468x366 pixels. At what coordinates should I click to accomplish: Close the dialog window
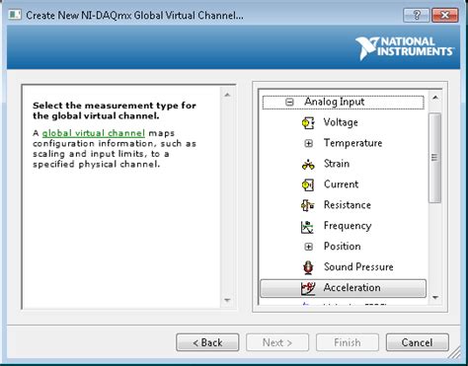pos(445,16)
